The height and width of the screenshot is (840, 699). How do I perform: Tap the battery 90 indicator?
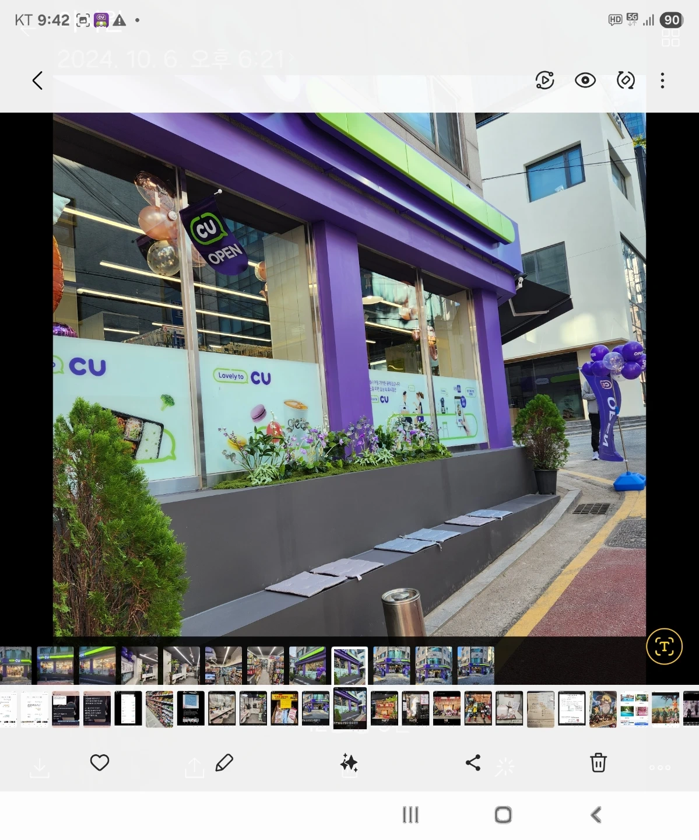[x=672, y=20]
